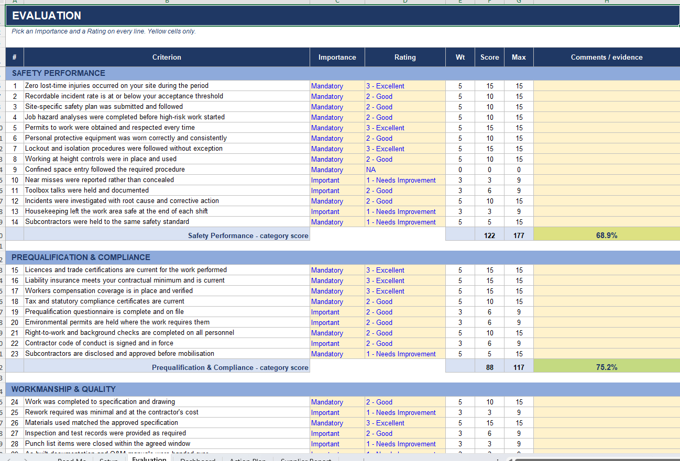The image size is (680, 461).
Task: Select criterion 'Permits to work were obtained'
Action: tap(167, 128)
